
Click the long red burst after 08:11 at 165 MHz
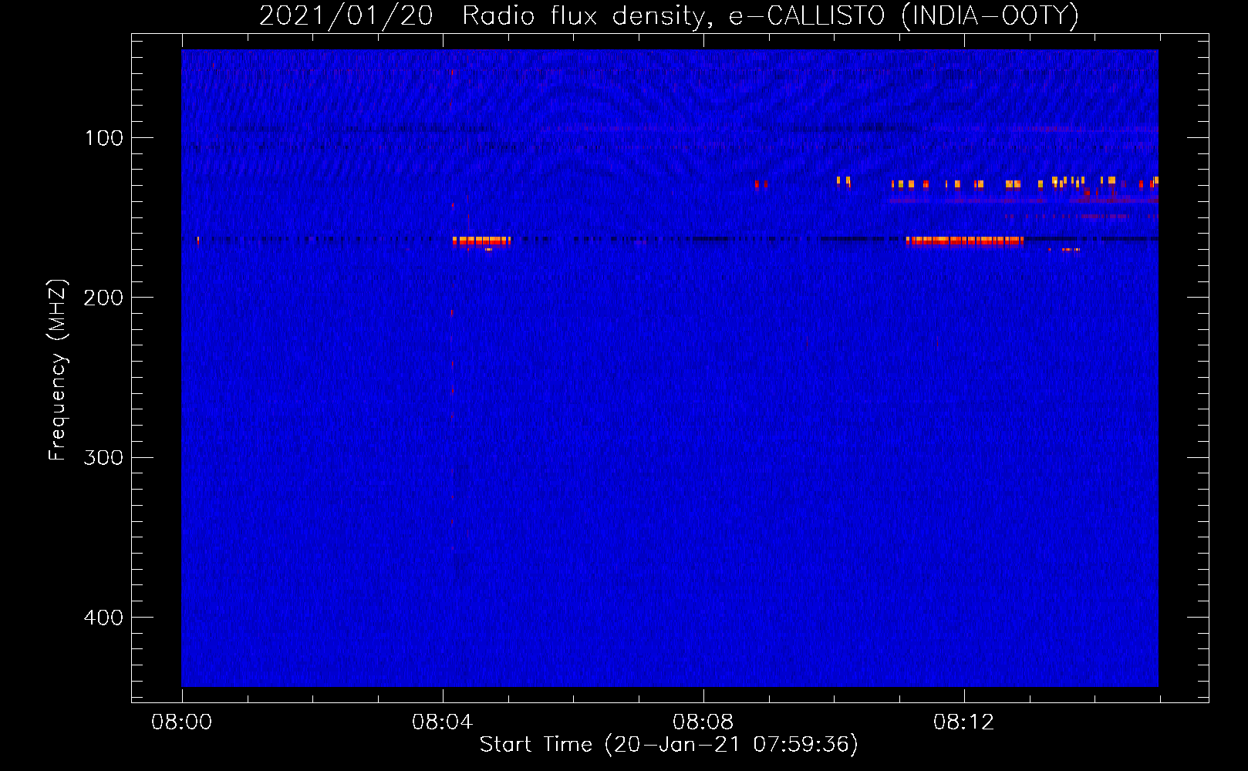point(965,241)
